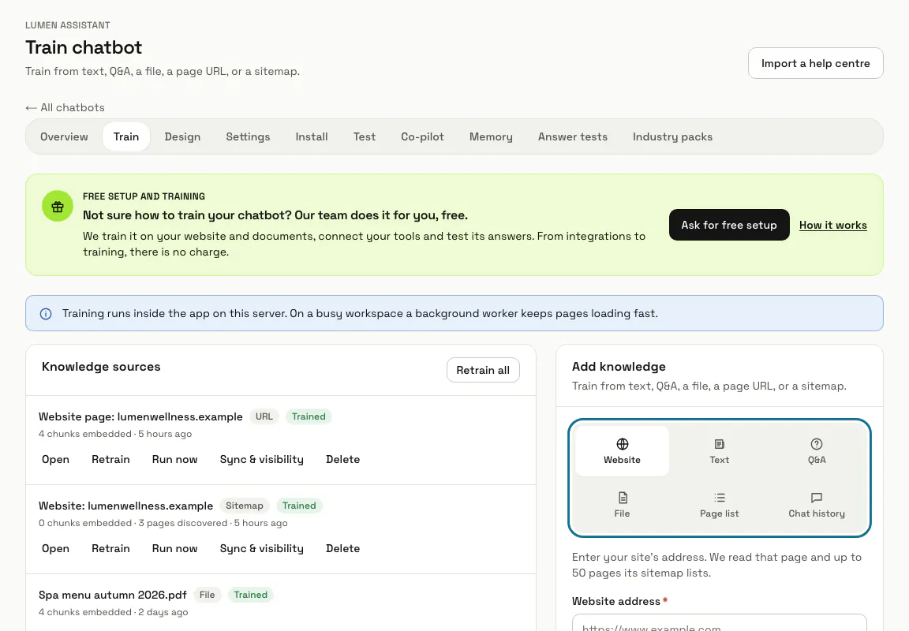The image size is (909, 631).
Task: Open the Design tab
Action: pos(182,136)
